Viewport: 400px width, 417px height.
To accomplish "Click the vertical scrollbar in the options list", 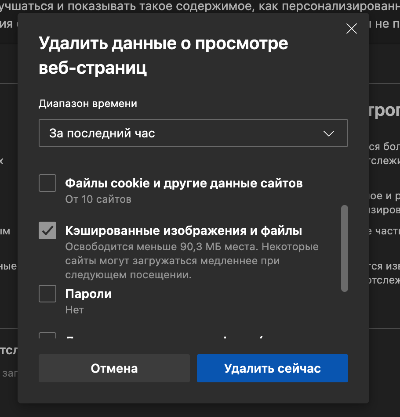I will (345, 248).
